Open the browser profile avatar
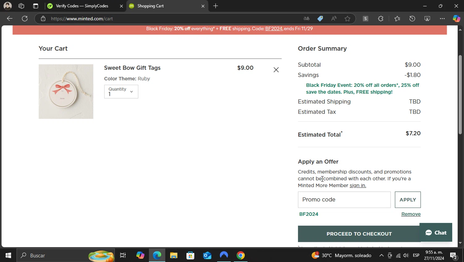The height and width of the screenshot is (262, 464). click(7, 6)
